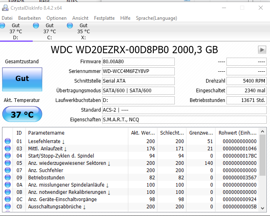270x216 pixels.
Task: Open the Festplatte menu
Action: click(105, 18)
